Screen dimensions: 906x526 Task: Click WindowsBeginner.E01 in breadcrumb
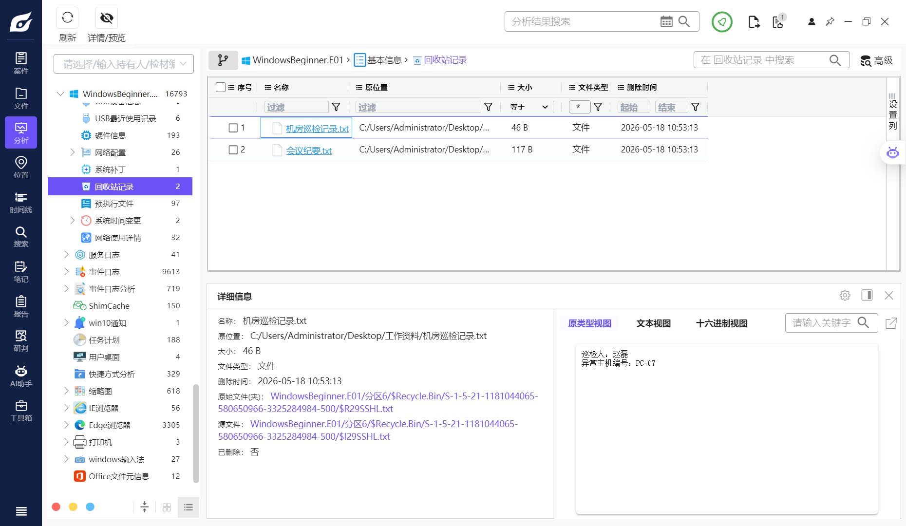[298, 60]
